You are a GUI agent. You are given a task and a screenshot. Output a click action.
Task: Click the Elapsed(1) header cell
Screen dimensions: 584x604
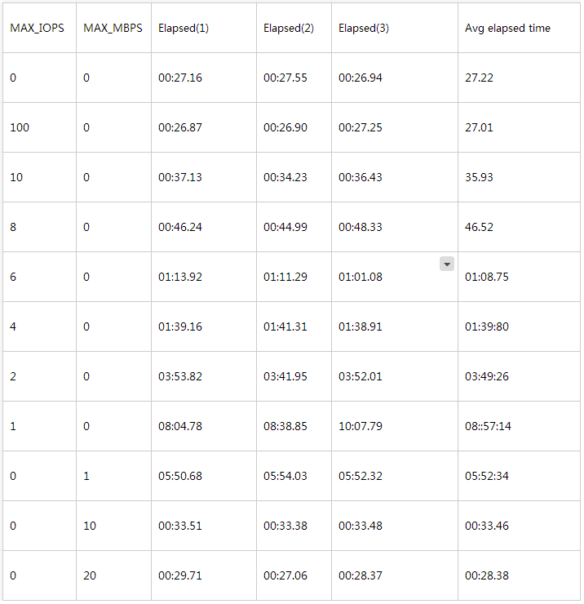pyautogui.click(x=184, y=28)
